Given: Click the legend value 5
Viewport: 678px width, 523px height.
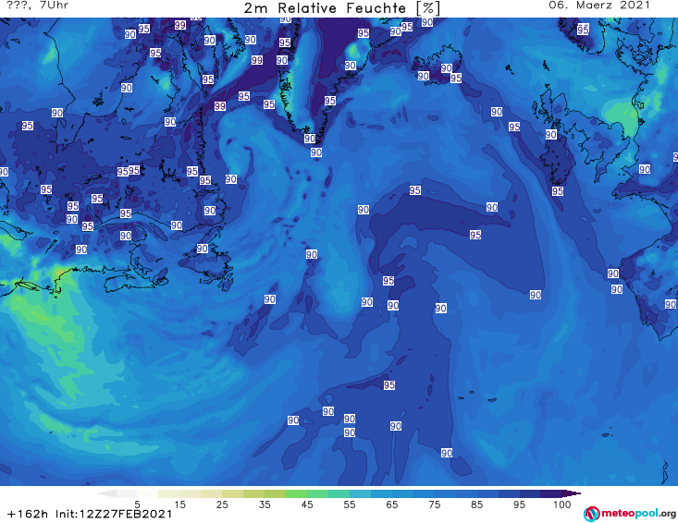Looking at the screenshot, I should [137, 505].
